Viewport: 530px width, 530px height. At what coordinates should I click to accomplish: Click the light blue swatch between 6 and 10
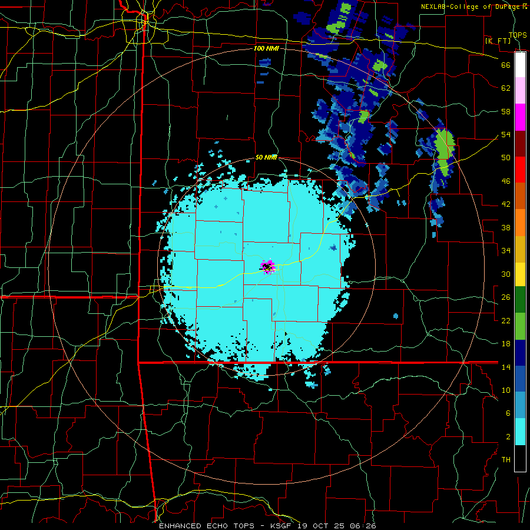(x=520, y=405)
